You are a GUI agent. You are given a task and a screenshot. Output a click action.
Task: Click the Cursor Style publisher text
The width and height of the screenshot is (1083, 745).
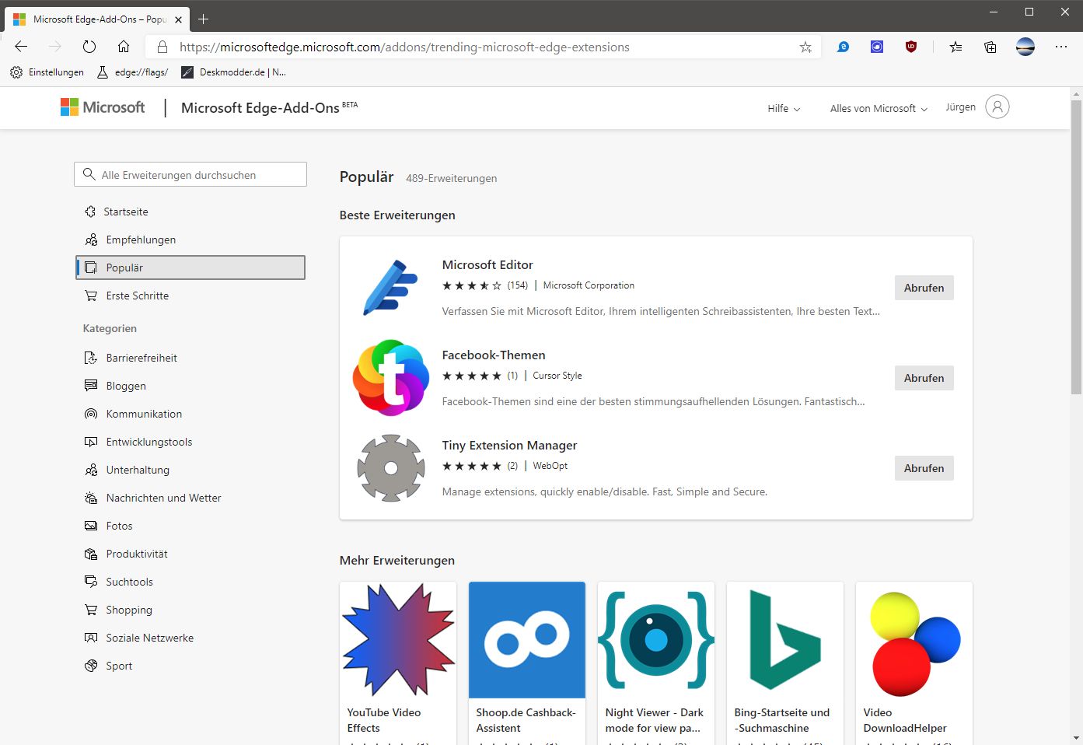tap(557, 376)
